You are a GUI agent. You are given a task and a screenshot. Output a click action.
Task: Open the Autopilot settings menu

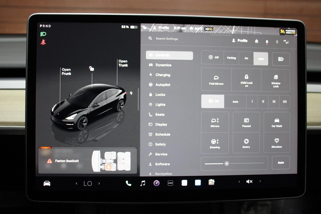(163, 85)
